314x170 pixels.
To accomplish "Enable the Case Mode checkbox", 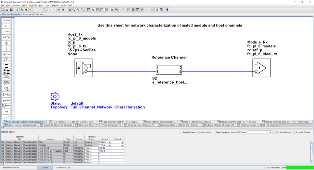I will point(199,132).
